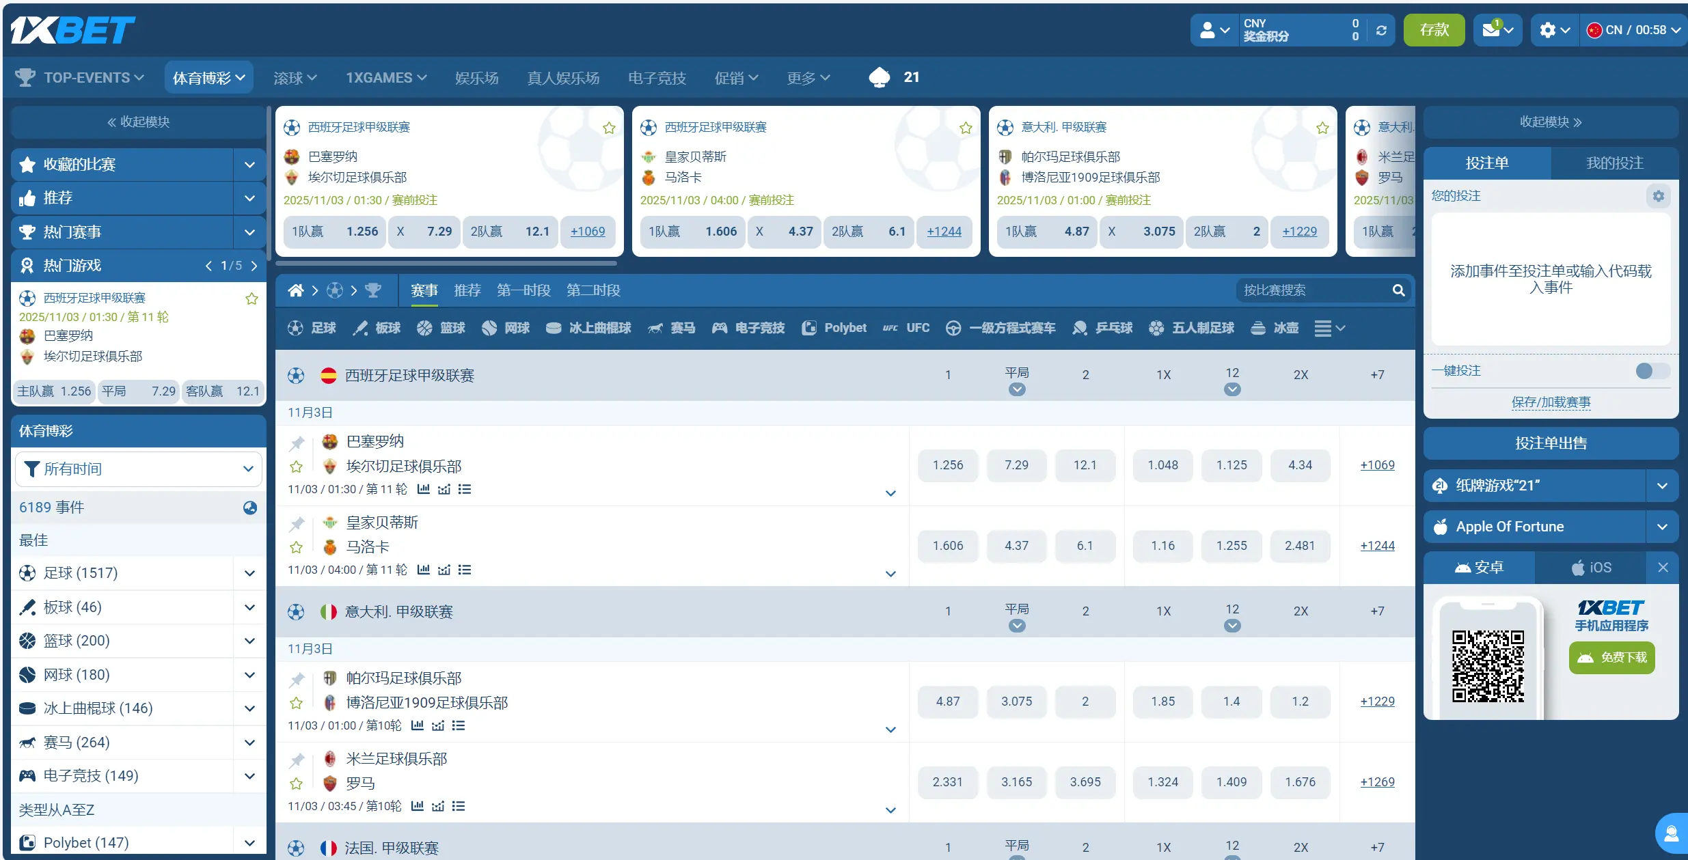Pin the 巴塞罗纳 match

click(297, 443)
